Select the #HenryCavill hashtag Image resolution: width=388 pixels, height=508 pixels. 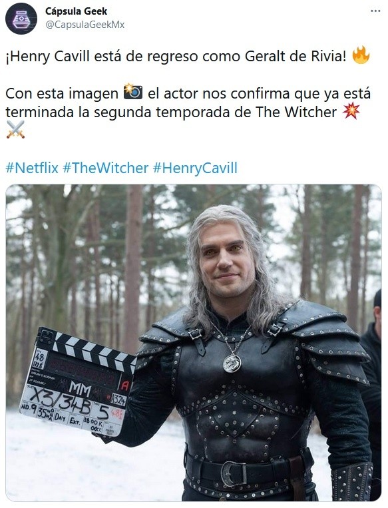coord(195,168)
